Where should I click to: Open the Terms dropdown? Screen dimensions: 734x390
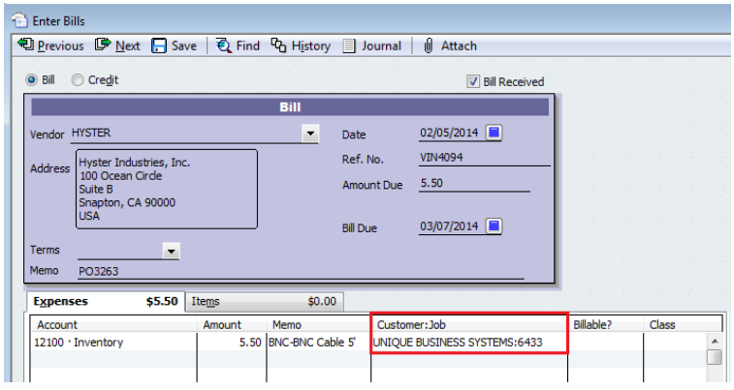pyautogui.click(x=171, y=251)
